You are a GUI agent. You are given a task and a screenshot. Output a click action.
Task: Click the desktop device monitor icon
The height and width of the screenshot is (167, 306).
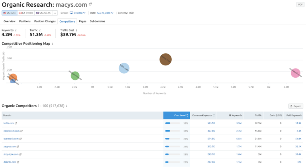point(71,13)
